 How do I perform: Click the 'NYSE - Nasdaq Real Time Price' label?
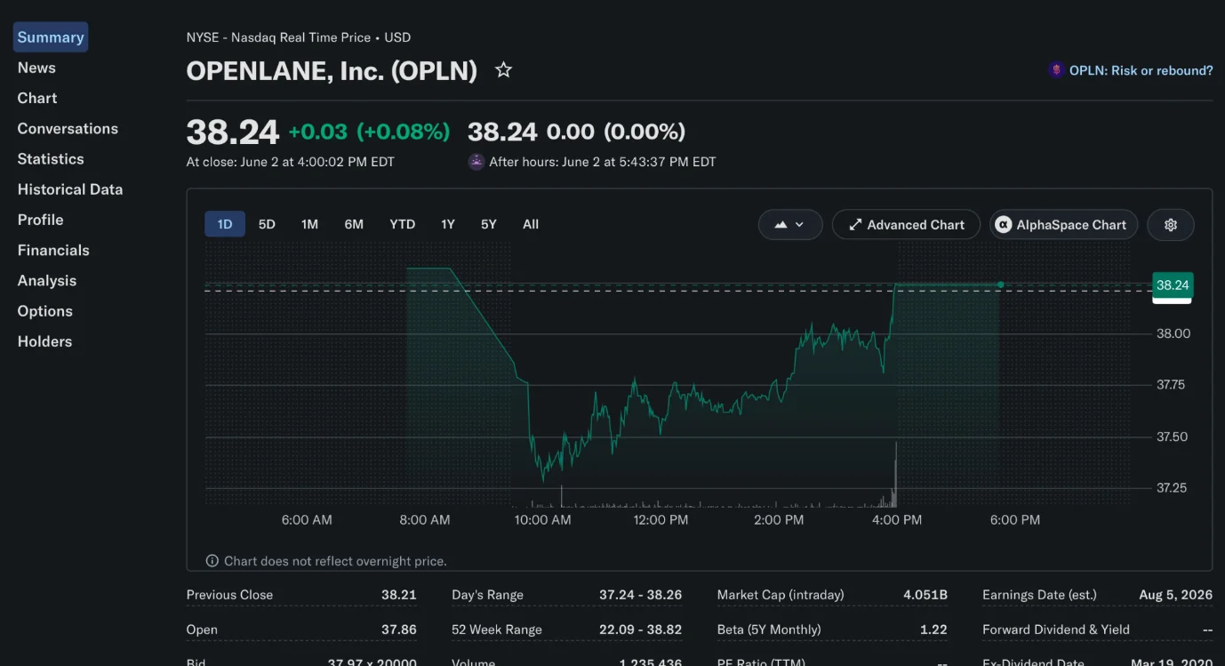278,37
